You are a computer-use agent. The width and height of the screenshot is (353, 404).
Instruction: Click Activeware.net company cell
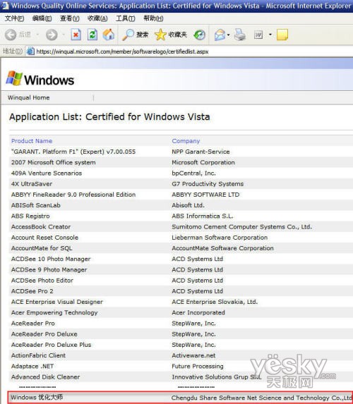point(193,355)
